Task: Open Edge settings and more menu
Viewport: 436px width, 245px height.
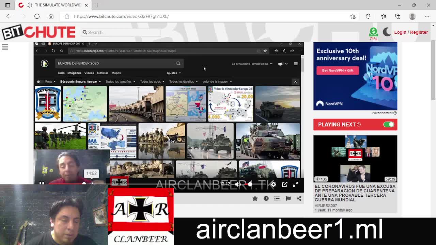Action: coord(427,16)
